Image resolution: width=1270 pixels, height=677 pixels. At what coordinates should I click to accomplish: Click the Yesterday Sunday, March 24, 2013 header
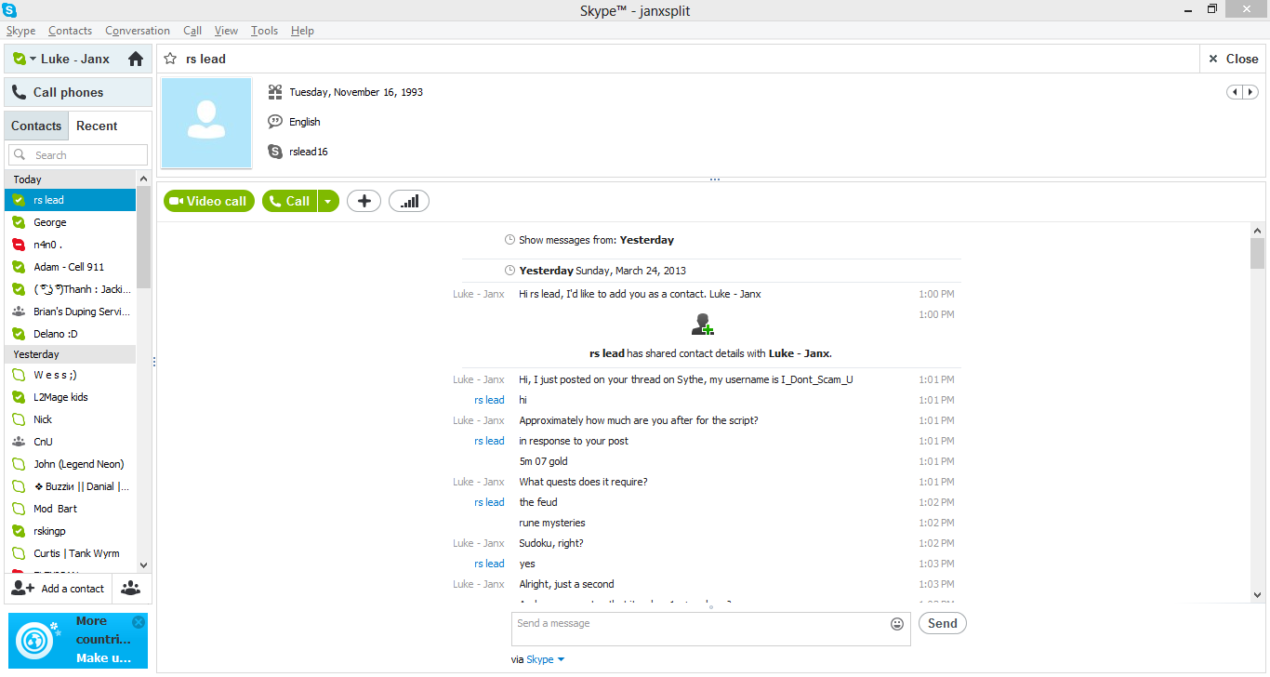point(602,271)
